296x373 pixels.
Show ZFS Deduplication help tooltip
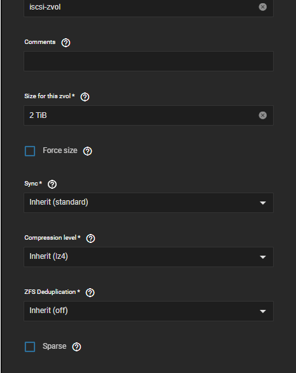pyautogui.click(x=90, y=293)
